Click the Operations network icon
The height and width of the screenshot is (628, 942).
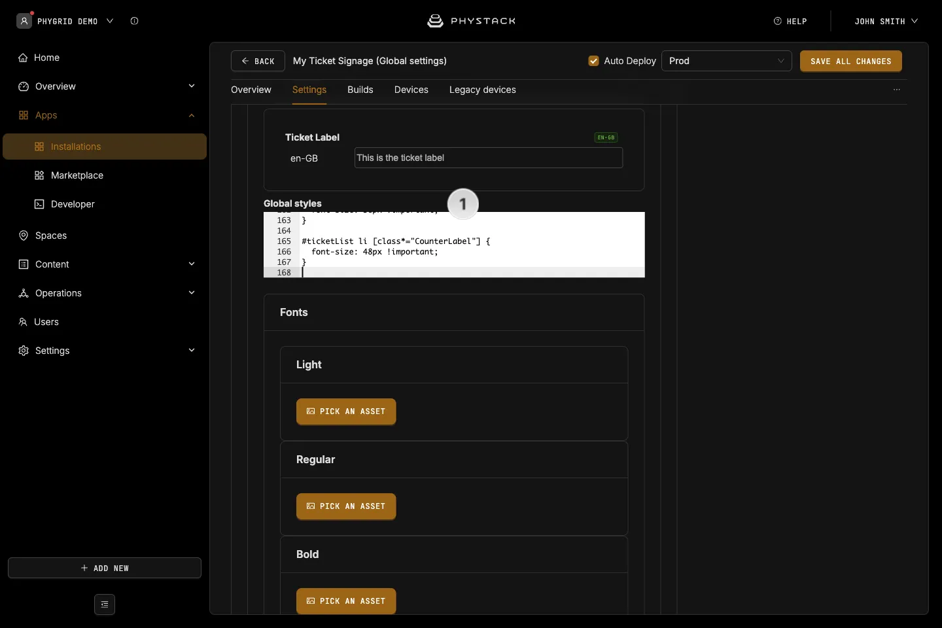tap(24, 293)
